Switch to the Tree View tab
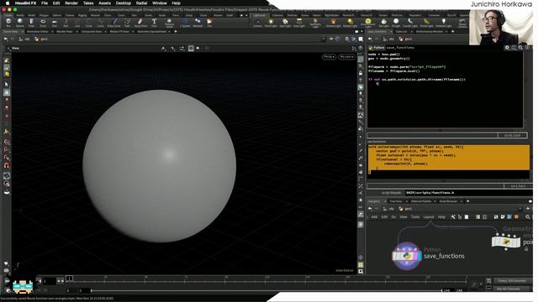The width and height of the screenshot is (538, 302). 396,201
